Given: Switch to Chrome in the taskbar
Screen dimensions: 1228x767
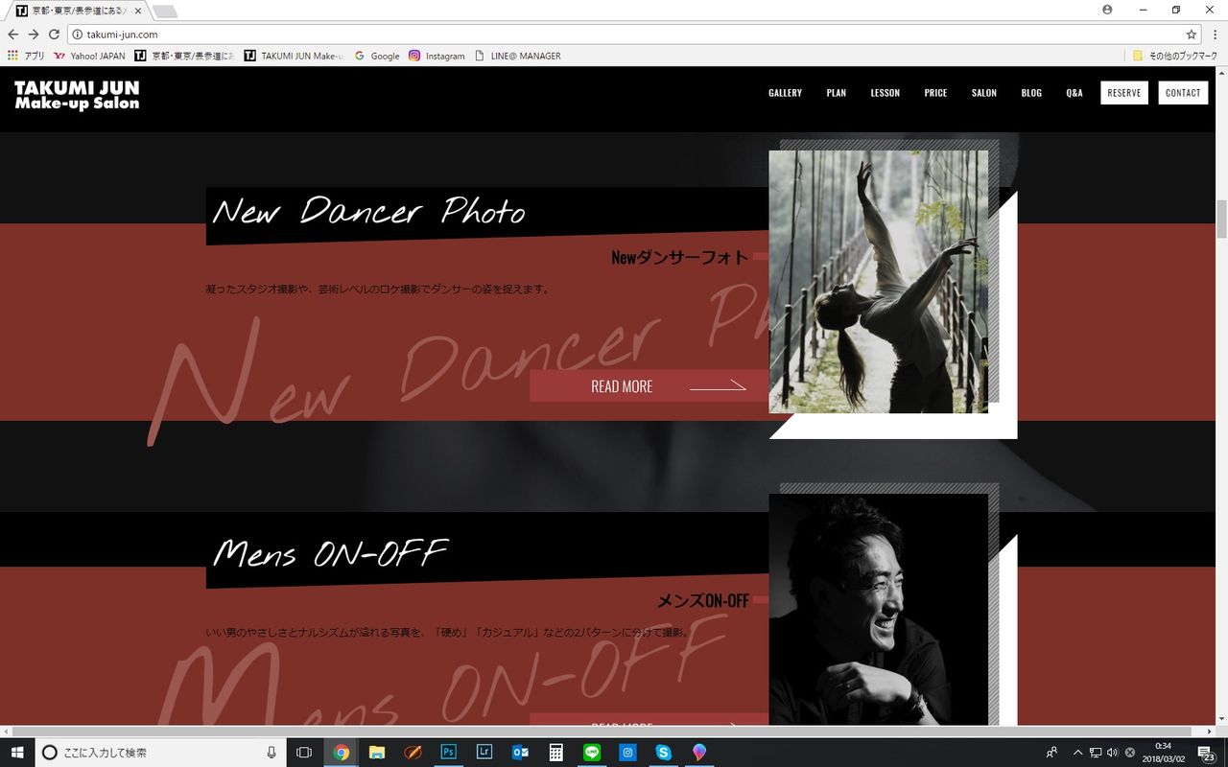Looking at the screenshot, I should coord(341,753).
